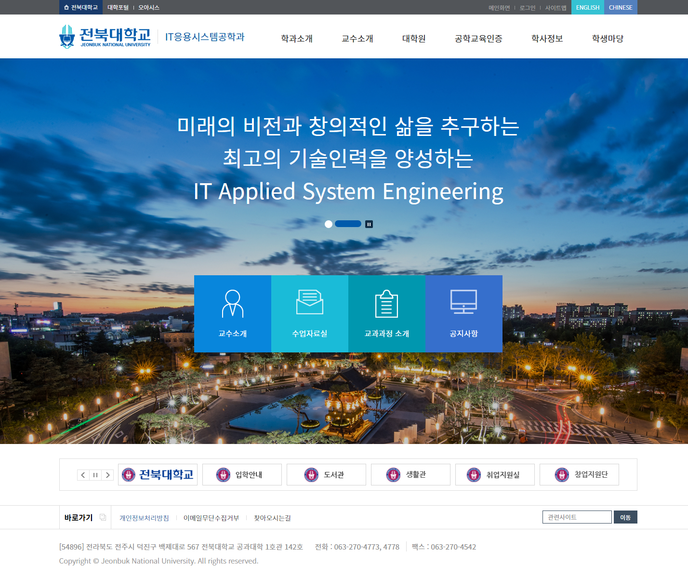
Task: Switch to the CHINESE language tab
Action: pos(621,7)
